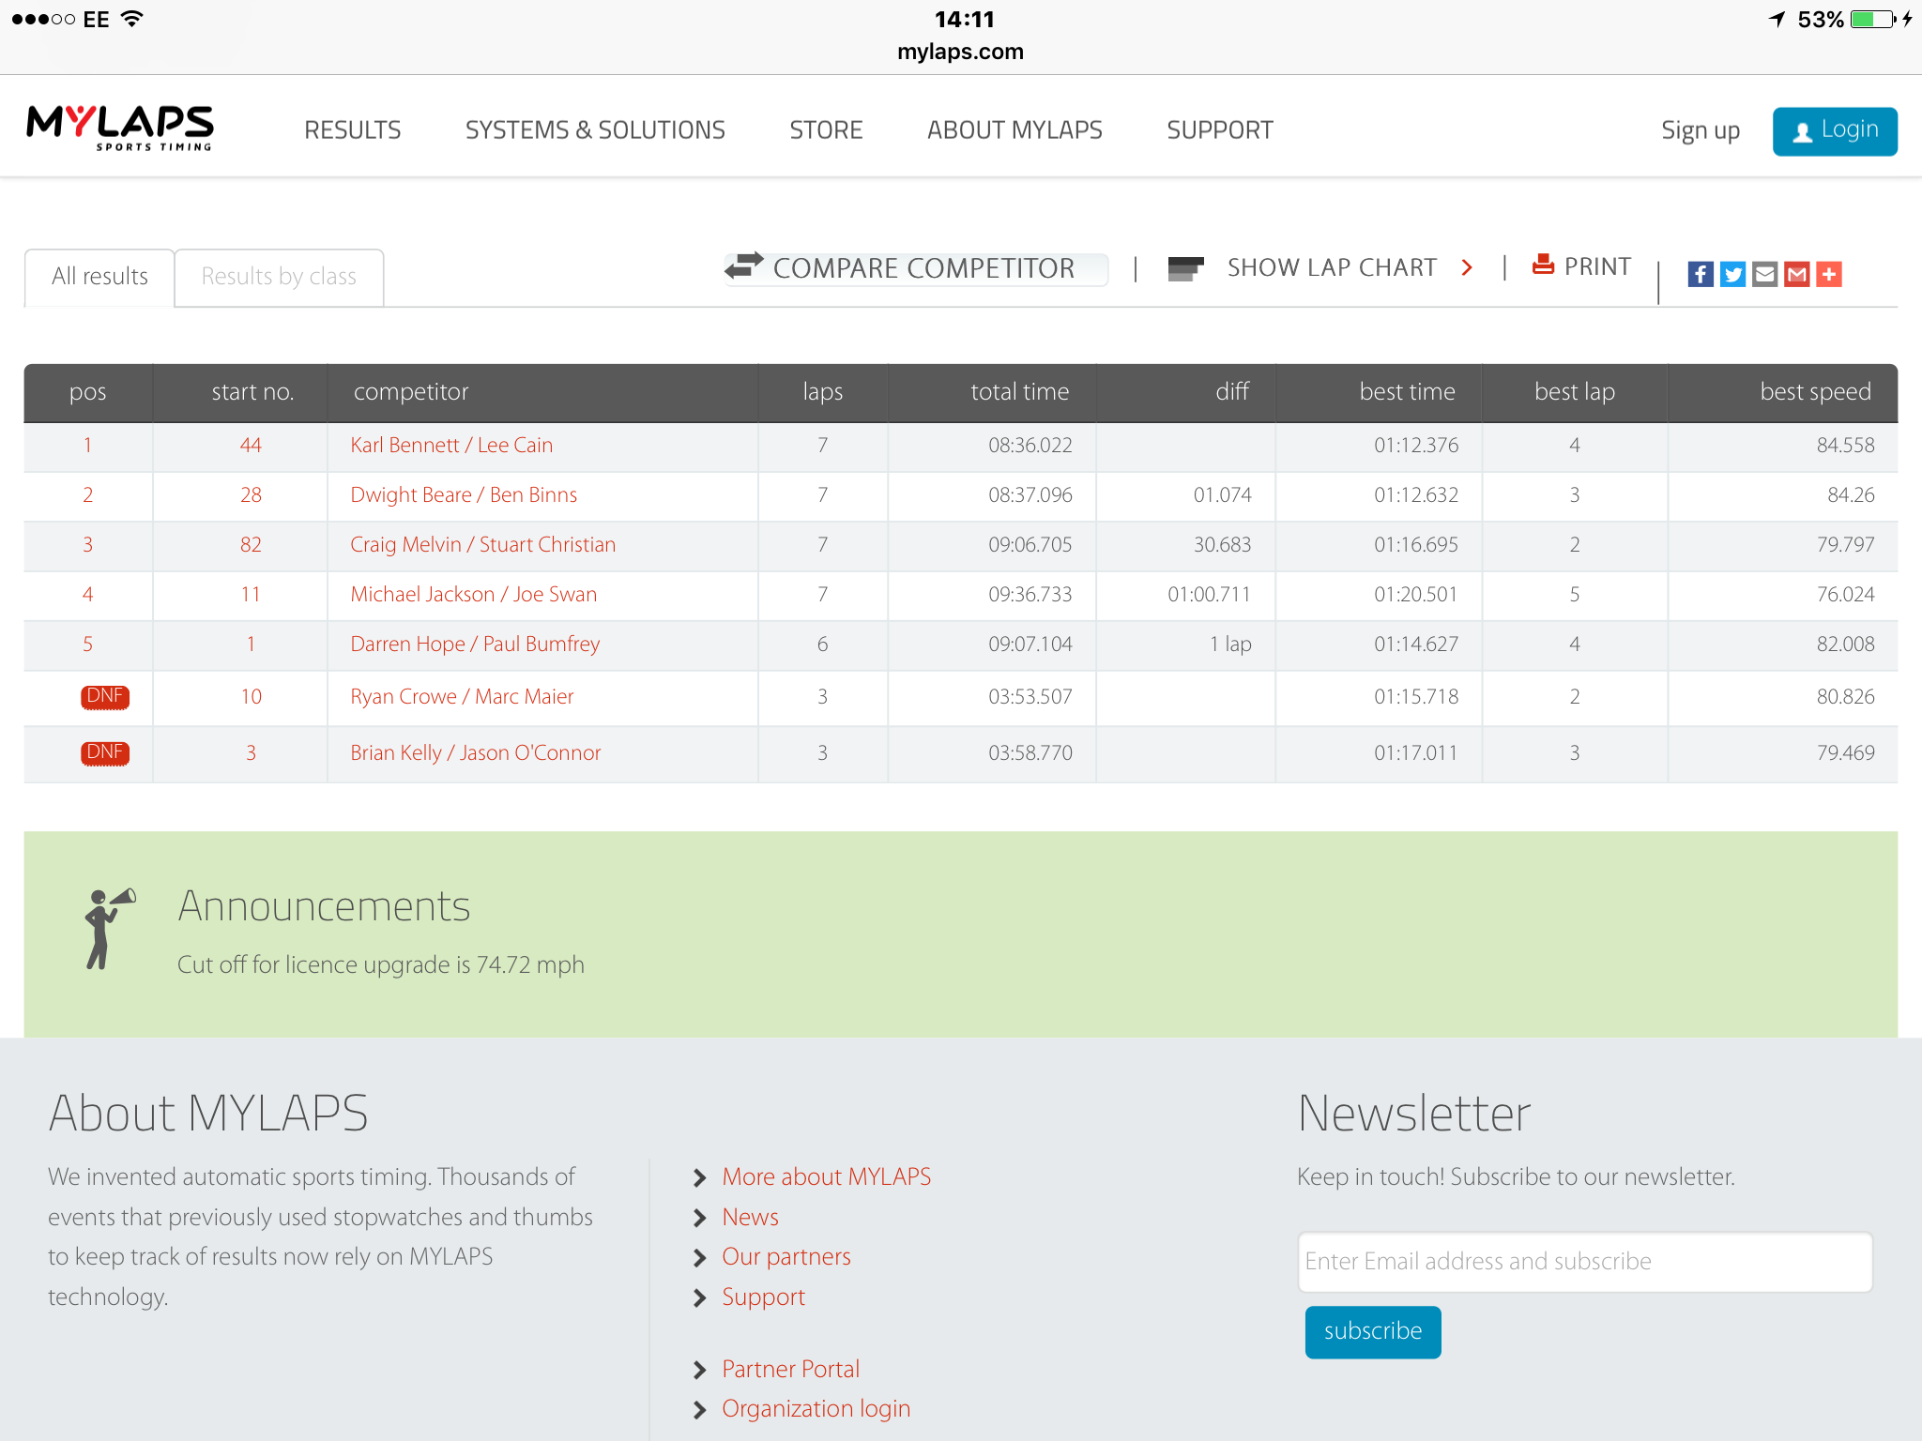Image resolution: width=1922 pixels, height=1441 pixels.
Task: Share results by email envelope icon
Action: [1764, 274]
